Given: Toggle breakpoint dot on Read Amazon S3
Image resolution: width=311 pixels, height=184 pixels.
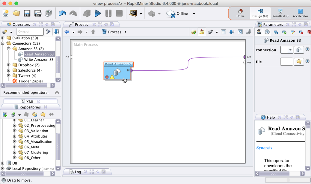Looking at the screenshot, I should click(107, 77).
